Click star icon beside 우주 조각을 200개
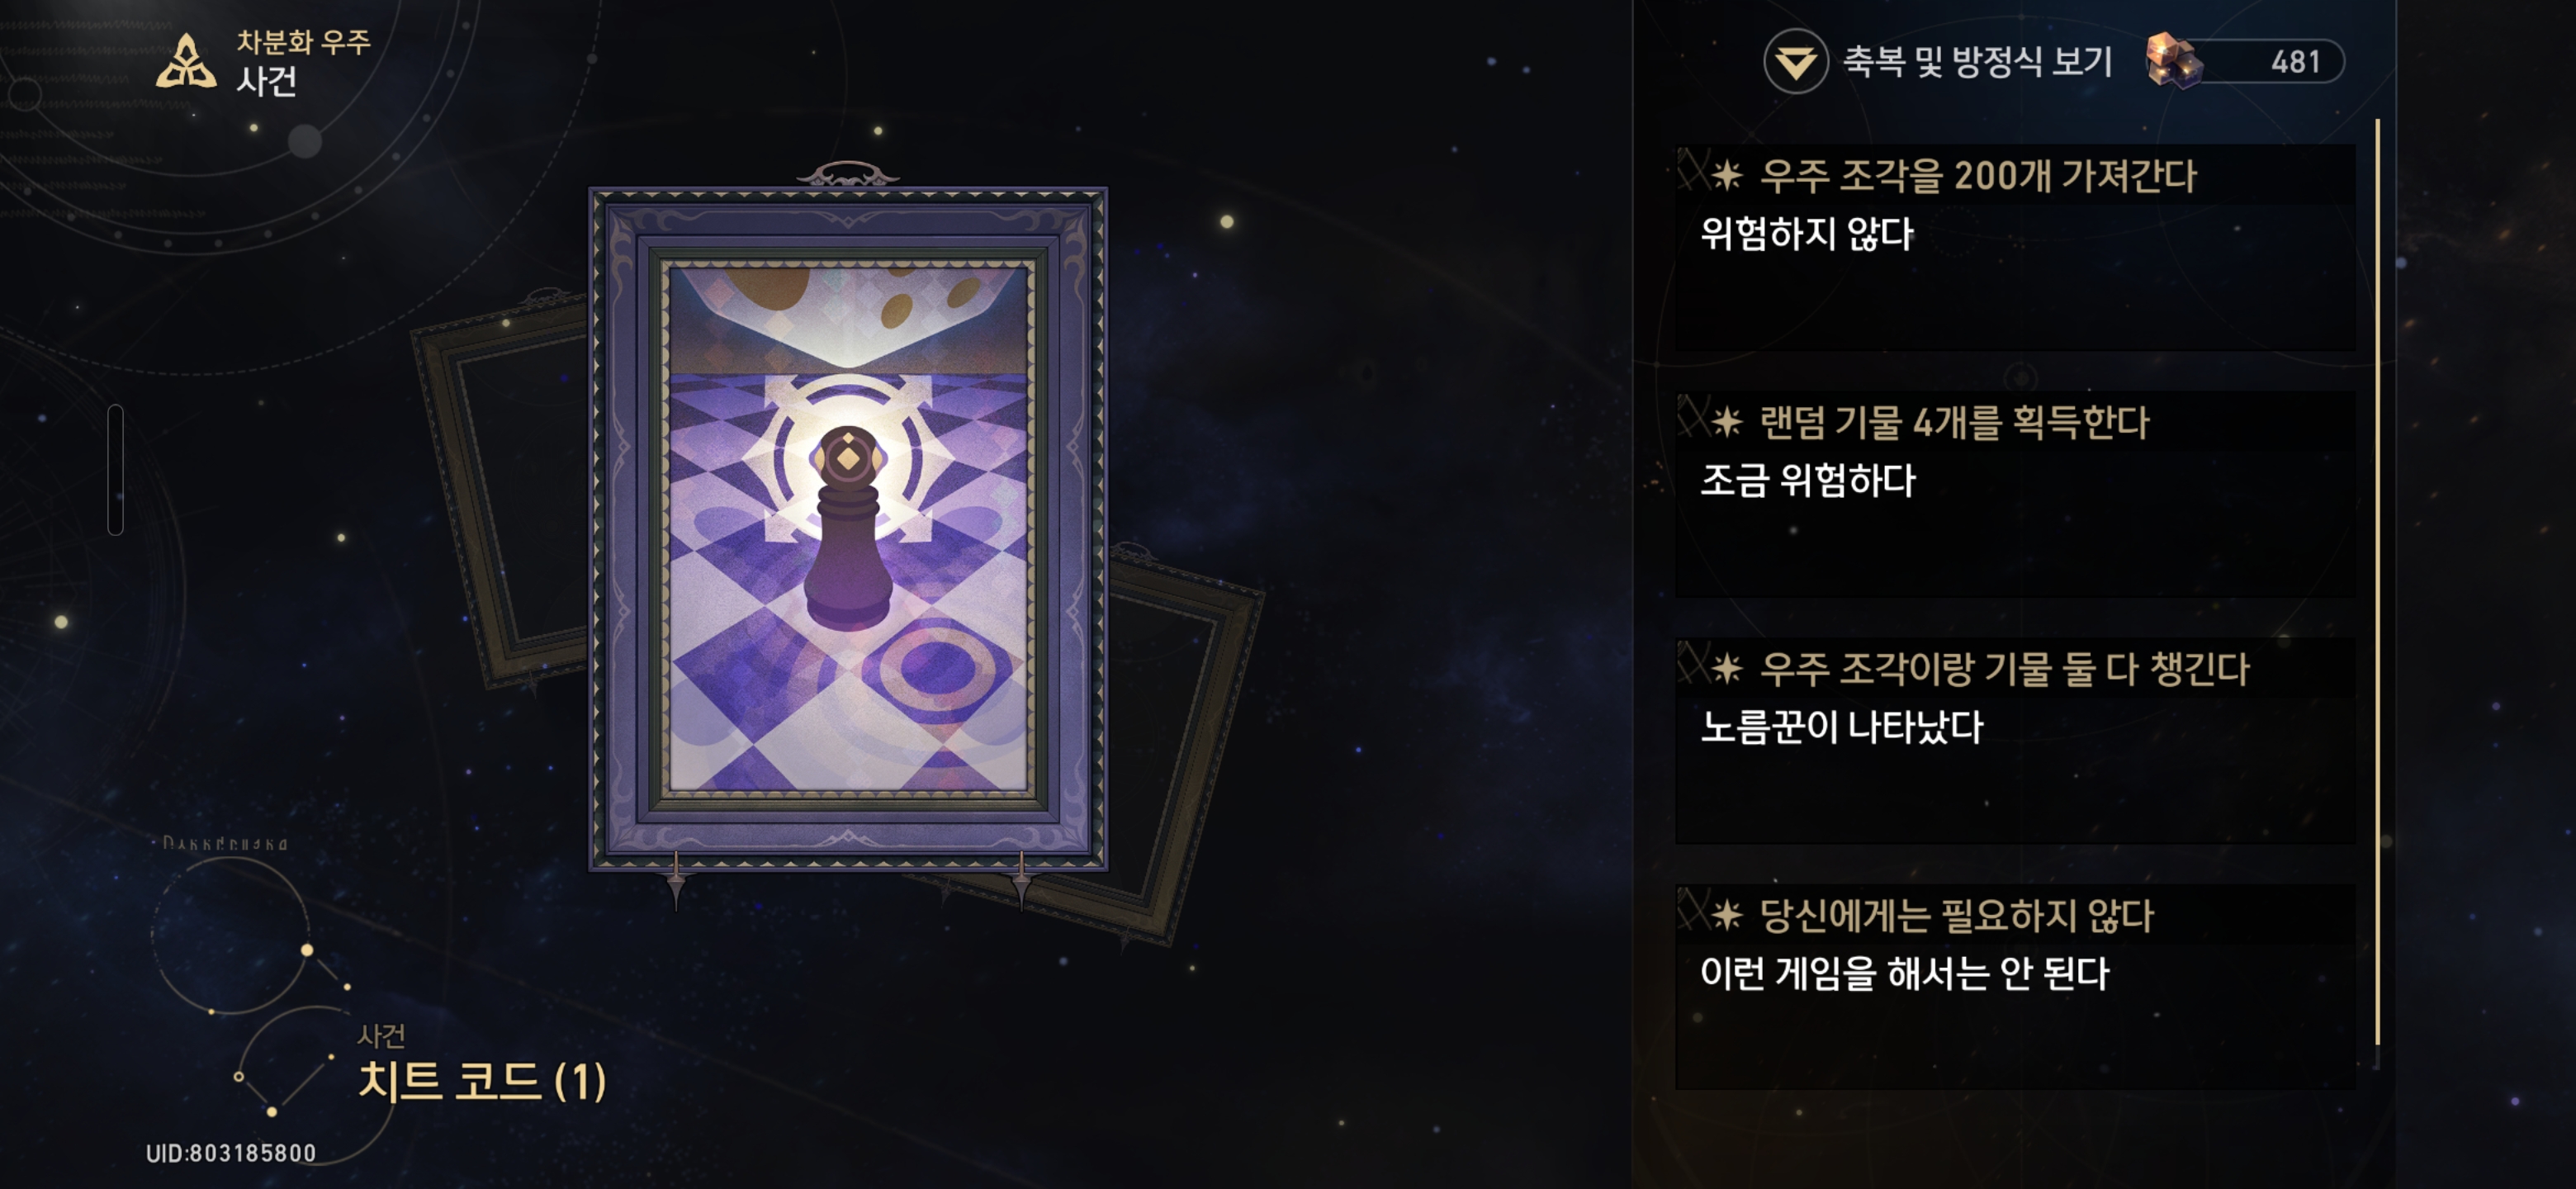The width and height of the screenshot is (2576, 1189). click(1726, 177)
